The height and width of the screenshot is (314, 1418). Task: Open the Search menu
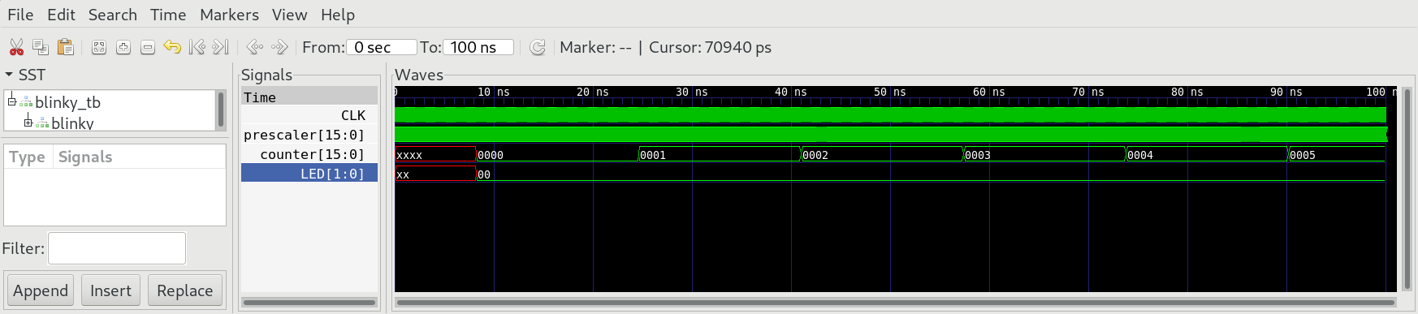pos(112,15)
